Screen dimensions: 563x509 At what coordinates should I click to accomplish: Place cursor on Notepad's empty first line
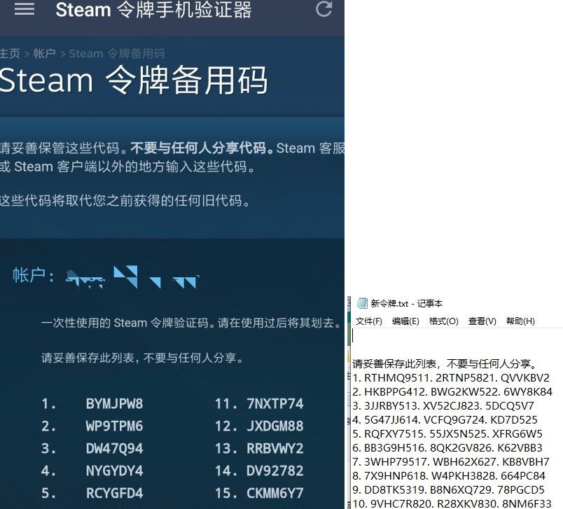click(x=420, y=337)
